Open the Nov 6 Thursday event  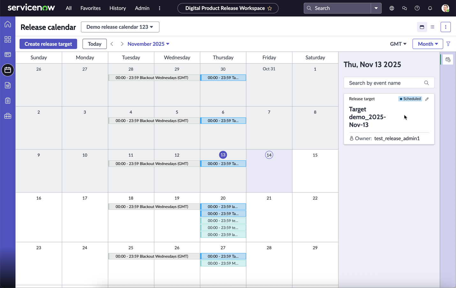(x=223, y=121)
